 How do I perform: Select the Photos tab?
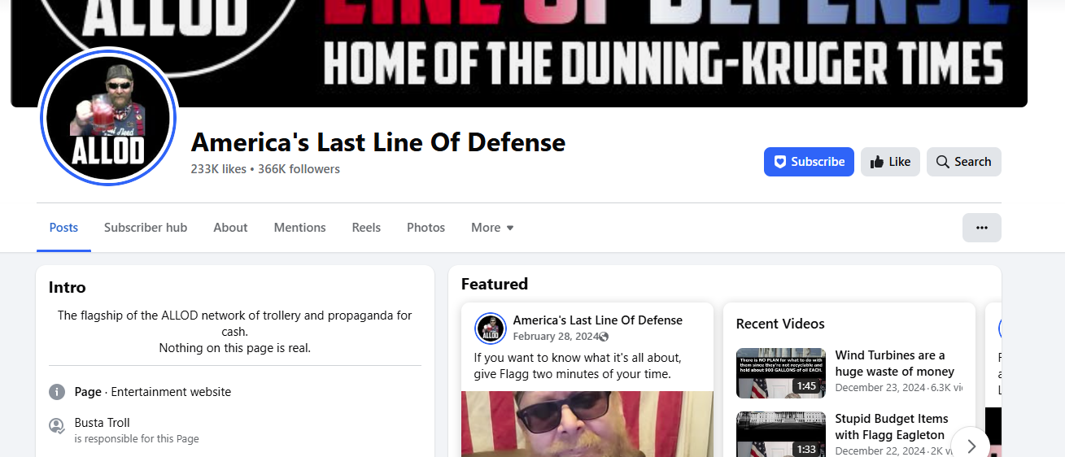pos(426,228)
